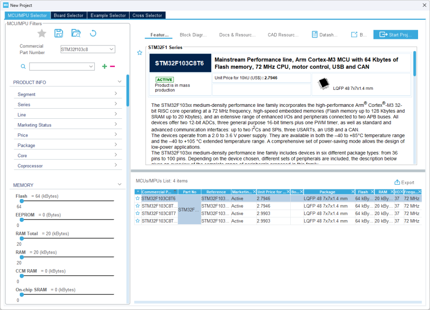Expand the Segment filter
Image resolution: width=430 pixels, height=310 pixels.
(x=116, y=94)
